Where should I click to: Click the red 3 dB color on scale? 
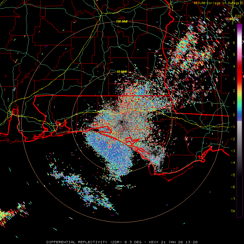[x=239, y=79]
